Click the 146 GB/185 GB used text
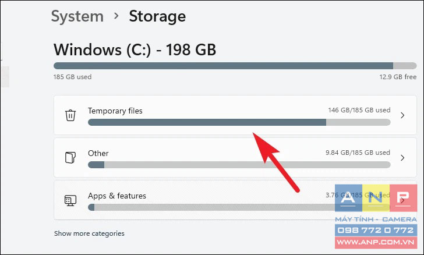Screen dimensions: 424x255 pos(359,110)
